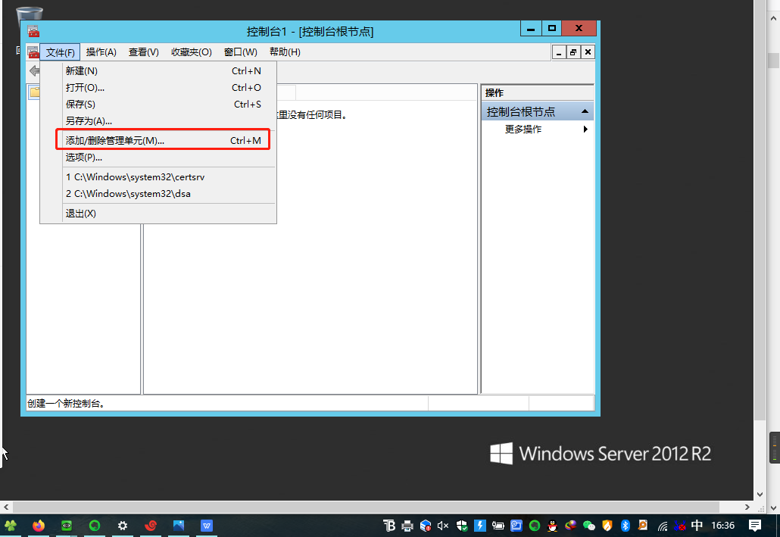Open the 查看(V) menu
The height and width of the screenshot is (537, 780).
click(143, 52)
